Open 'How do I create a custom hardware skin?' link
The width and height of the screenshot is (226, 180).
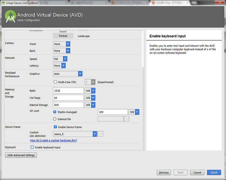[53, 140]
